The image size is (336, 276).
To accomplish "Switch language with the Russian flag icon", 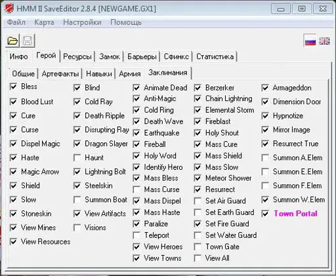I will point(310,41).
